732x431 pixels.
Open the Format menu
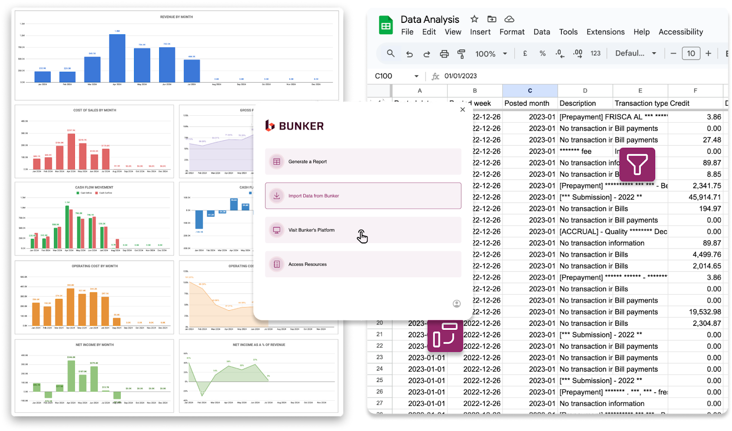pos(512,32)
